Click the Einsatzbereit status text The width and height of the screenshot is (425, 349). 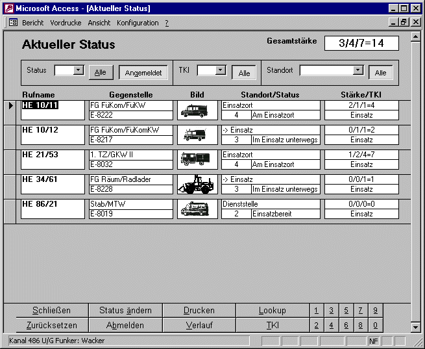click(272, 214)
